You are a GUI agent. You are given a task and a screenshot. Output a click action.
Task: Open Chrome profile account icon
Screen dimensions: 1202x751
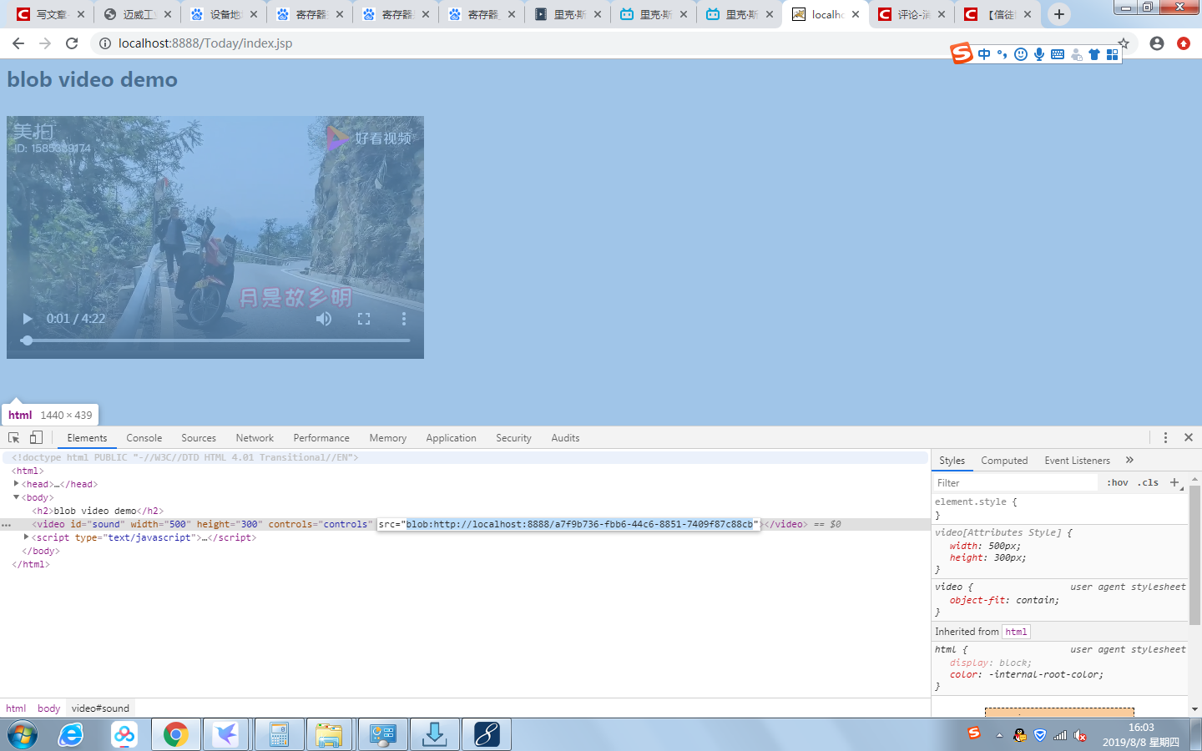1157,43
